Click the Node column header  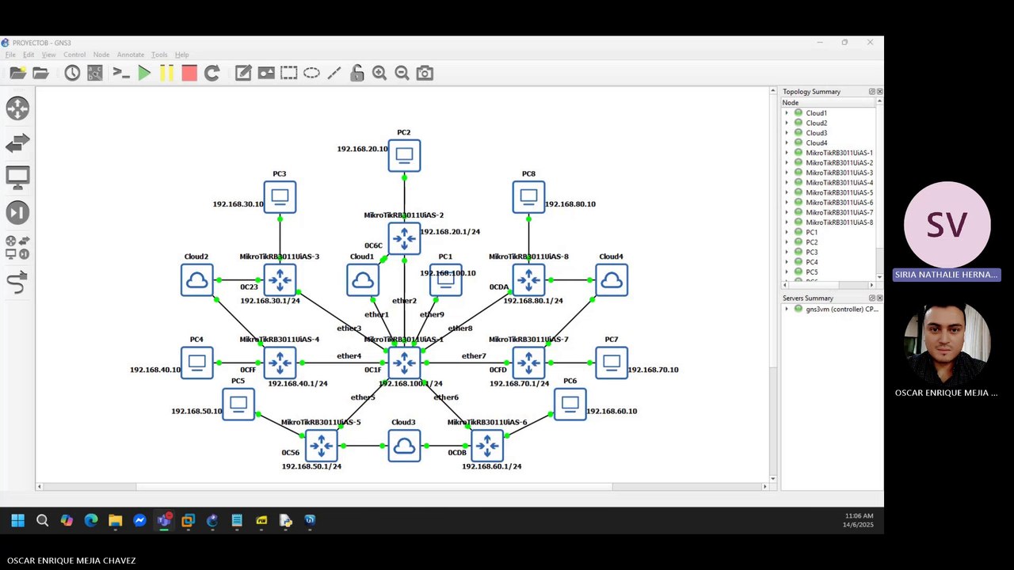(829, 103)
